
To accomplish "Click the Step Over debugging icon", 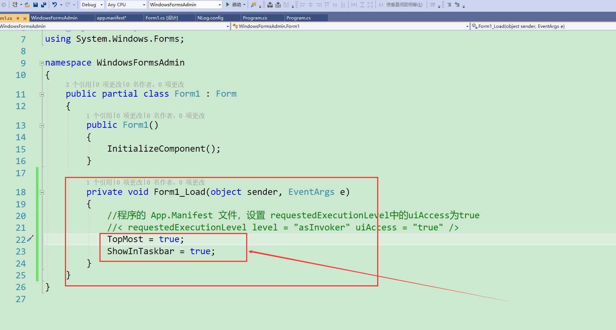I will (278, 5).
